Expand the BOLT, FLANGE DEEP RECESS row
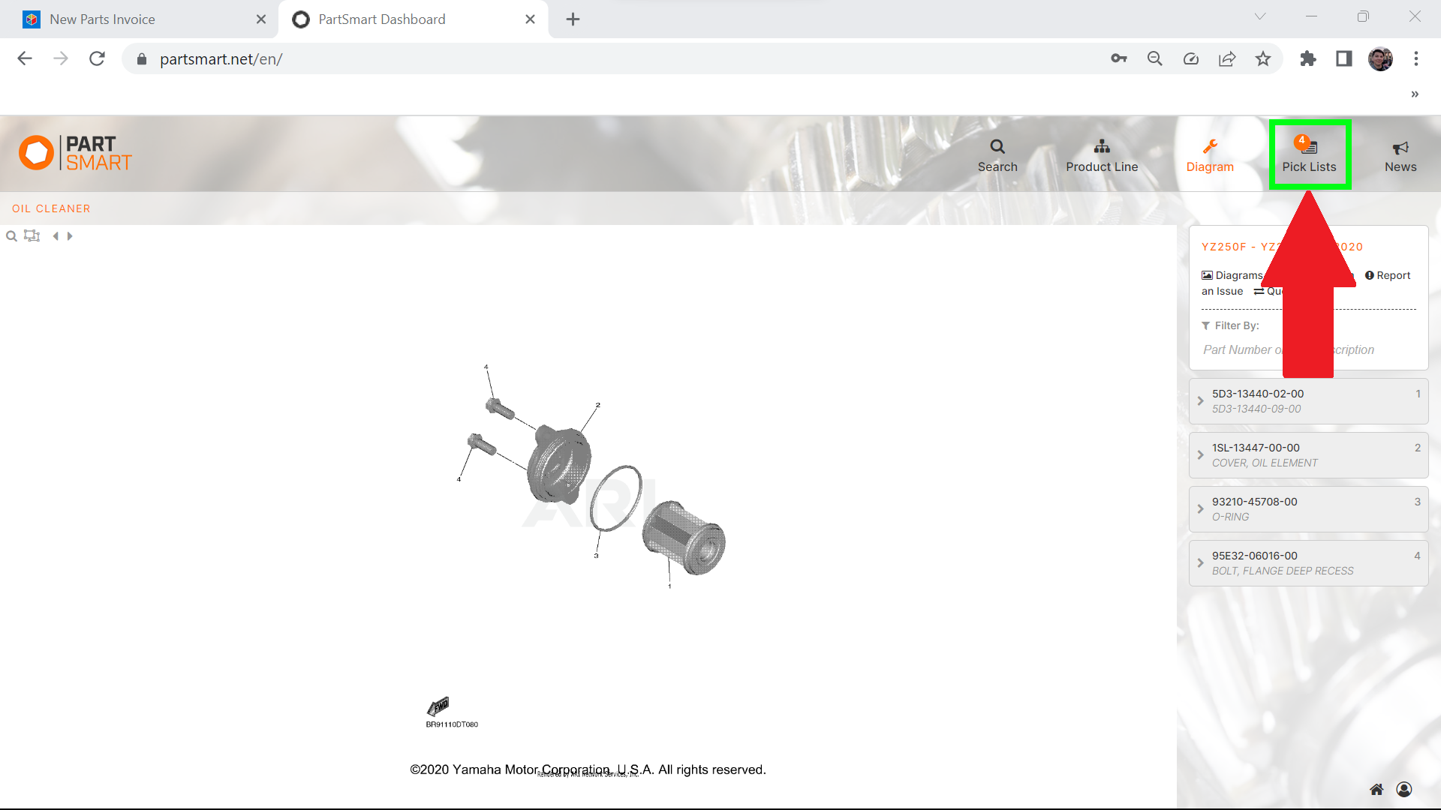 pos(1200,563)
